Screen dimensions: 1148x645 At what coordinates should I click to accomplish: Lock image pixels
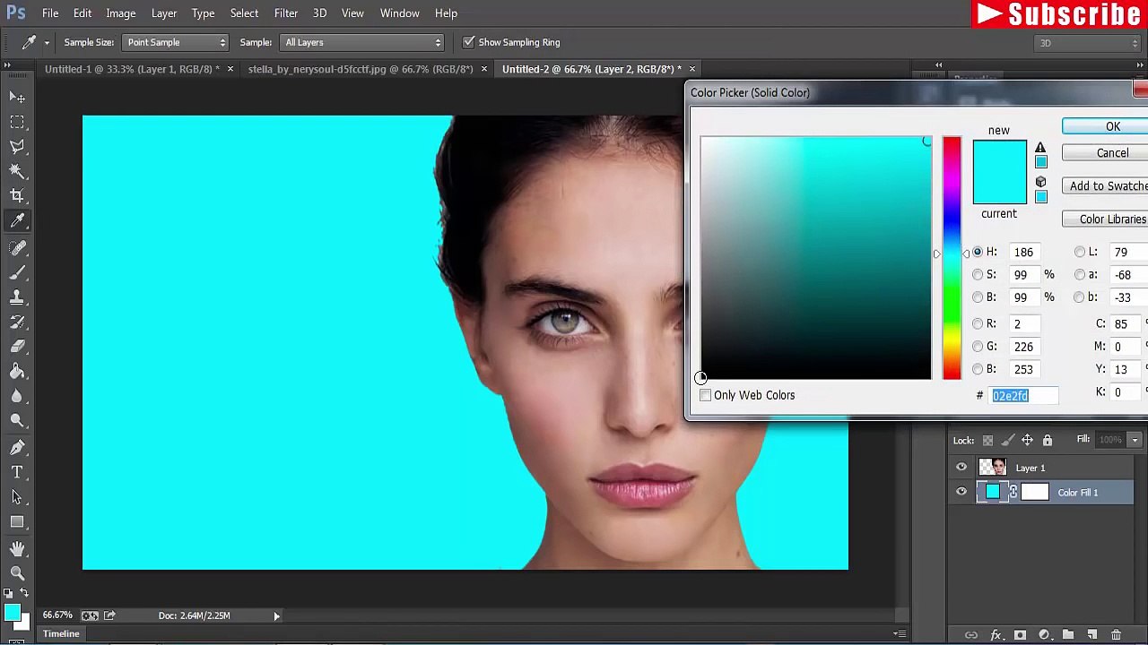[1007, 440]
